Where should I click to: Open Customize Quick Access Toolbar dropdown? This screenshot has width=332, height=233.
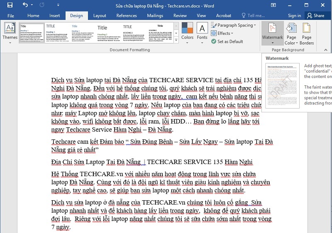(58, 5)
